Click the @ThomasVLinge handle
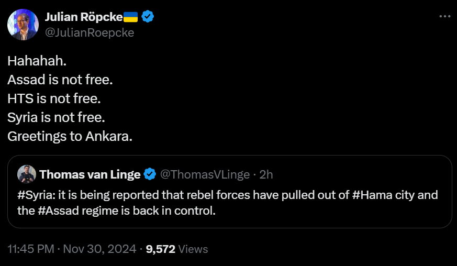This screenshot has height=266, width=457. coord(203,174)
